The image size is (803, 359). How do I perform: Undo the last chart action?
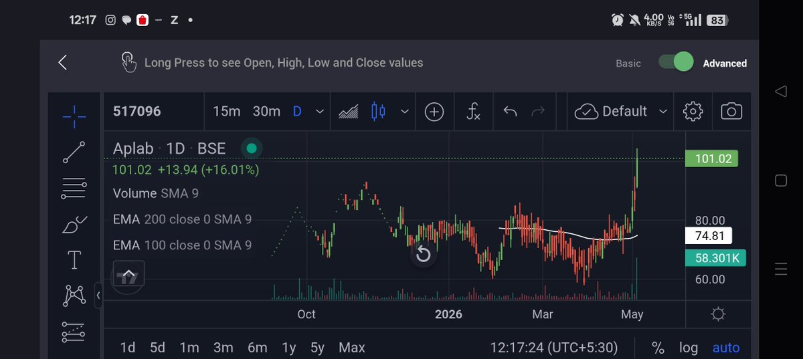510,111
